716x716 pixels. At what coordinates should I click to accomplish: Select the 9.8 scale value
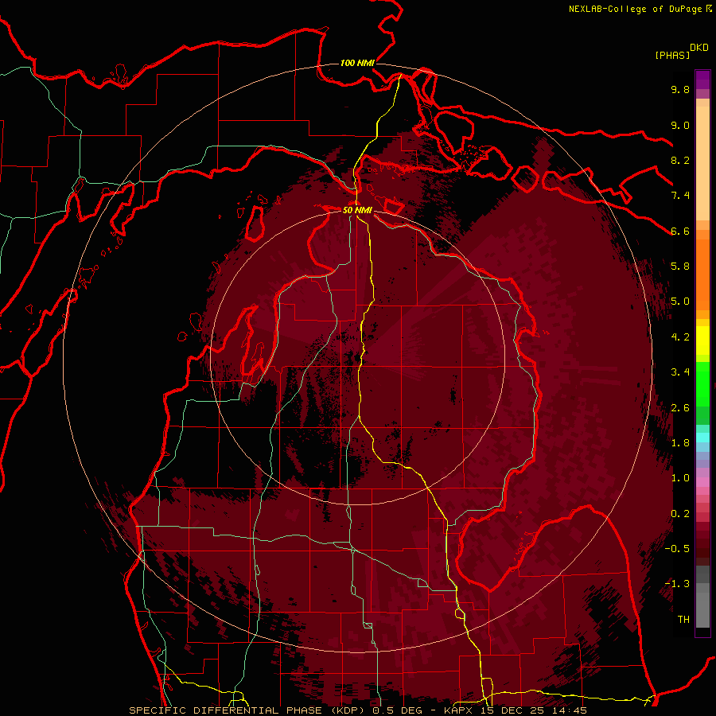coord(680,89)
